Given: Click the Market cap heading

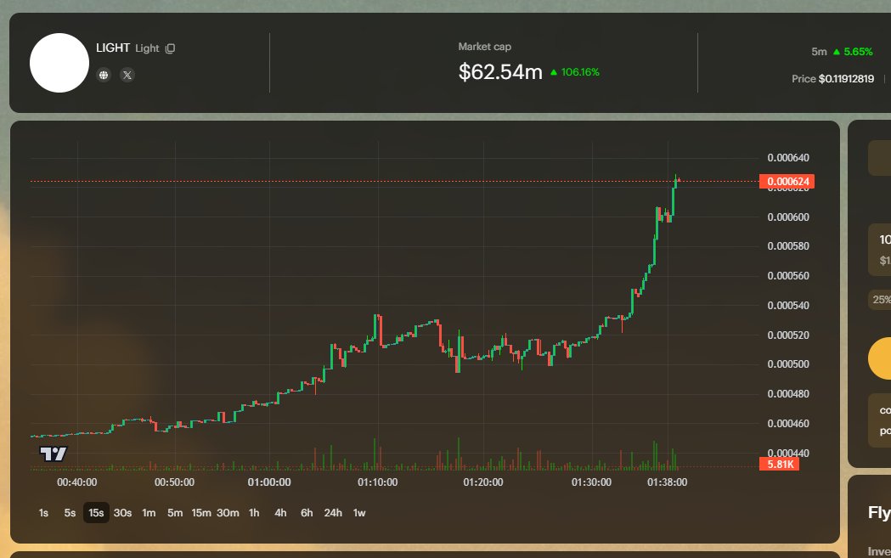Looking at the screenshot, I should tap(485, 47).
